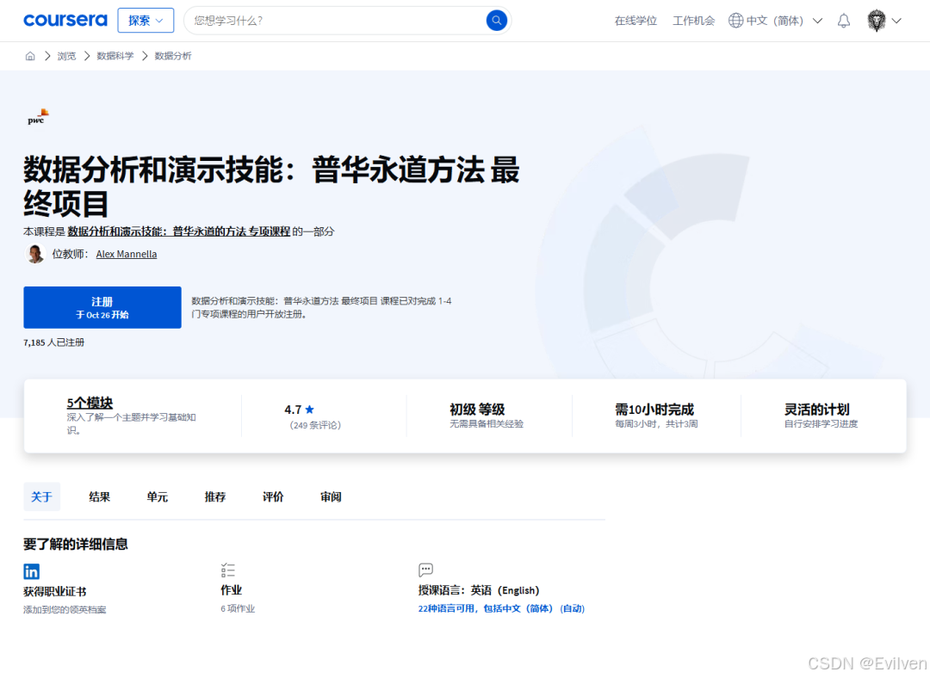Click the 灵活的计划 schedule text
Image resolution: width=930 pixels, height=678 pixels.
tap(816, 410)
